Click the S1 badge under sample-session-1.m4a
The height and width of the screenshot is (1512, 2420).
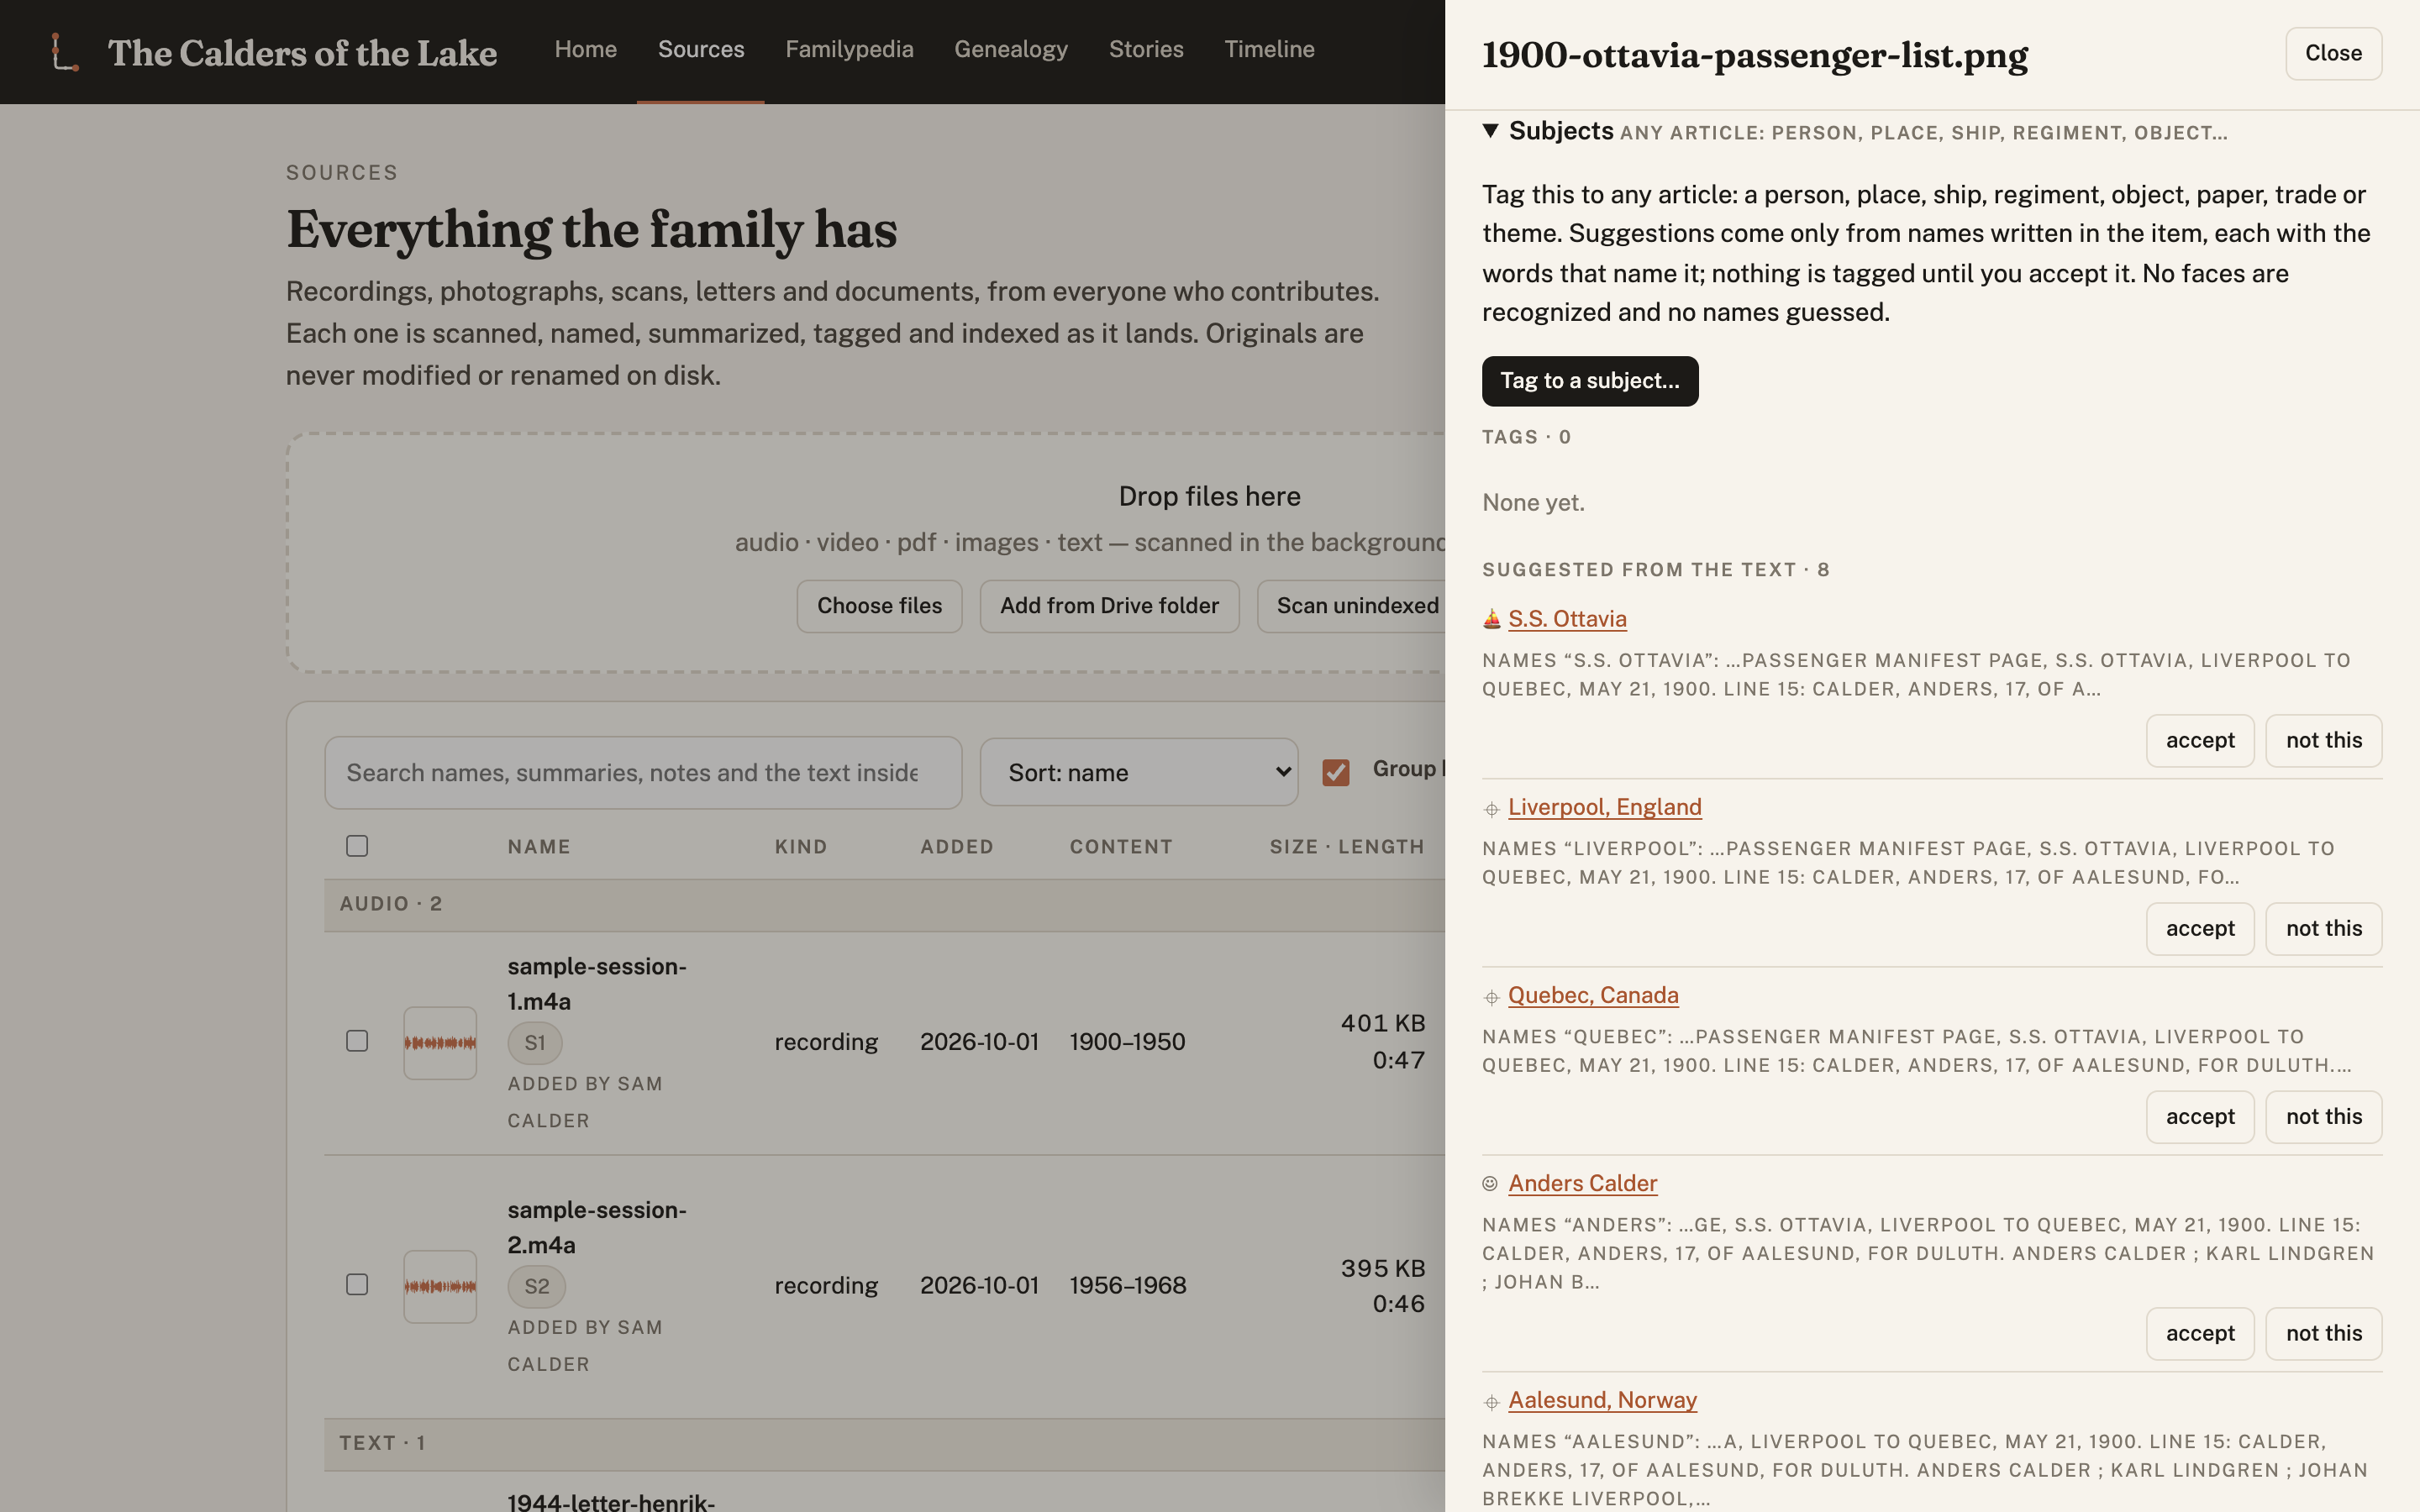[x=535, y=1043]
